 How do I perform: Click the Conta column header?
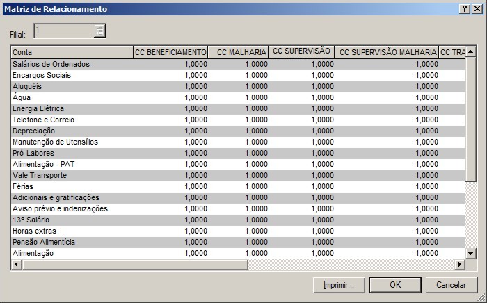click(72, 52)
